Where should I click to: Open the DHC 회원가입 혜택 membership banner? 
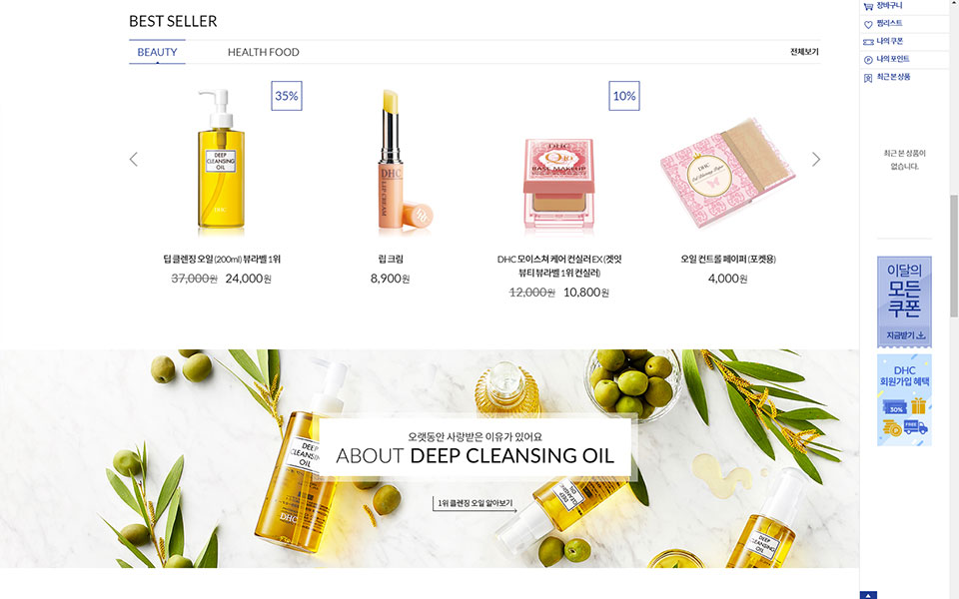coord(904,399)
